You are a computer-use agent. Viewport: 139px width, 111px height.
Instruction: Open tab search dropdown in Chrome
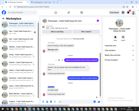coord(2,2)
